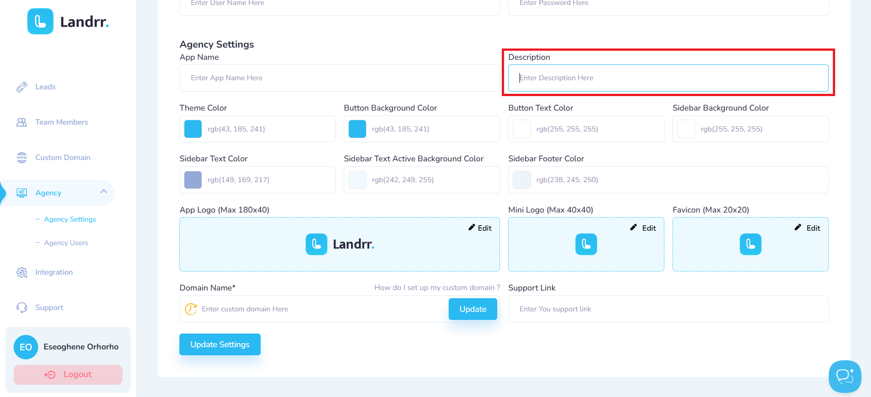Click Sidebar Text Color rgb(149, 169, 217) value
The height and width of the screenshot is (397, 871).
[x=238, y=180]
